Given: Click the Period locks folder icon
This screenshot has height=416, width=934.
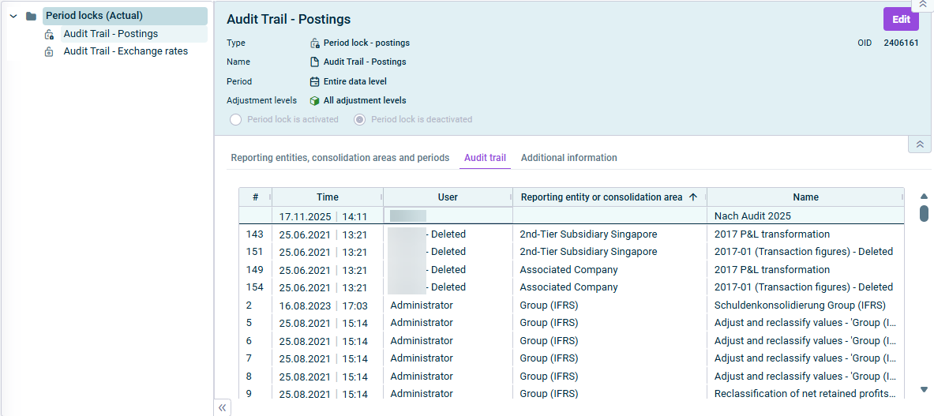Looking at the screenshot, I should [x=31, y=16].
